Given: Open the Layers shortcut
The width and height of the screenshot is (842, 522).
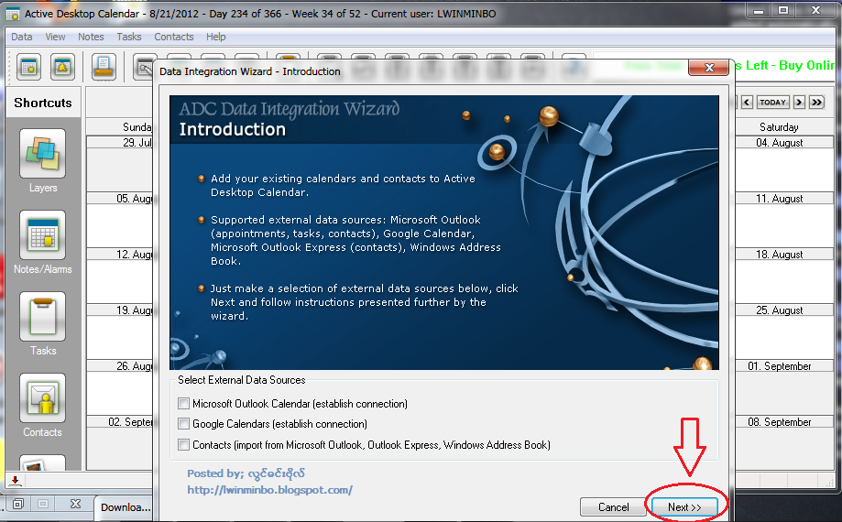Looking at the screenshot, I should pos(42,154).
